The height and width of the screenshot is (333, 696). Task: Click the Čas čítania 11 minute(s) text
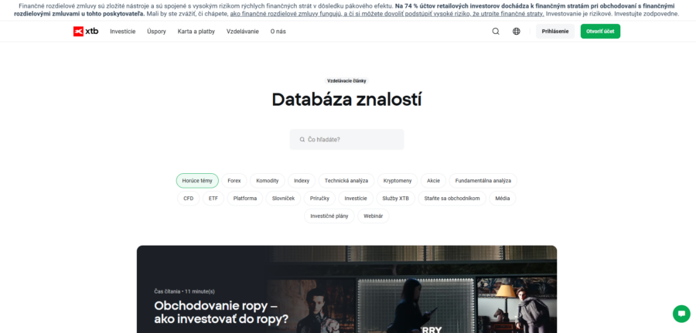184,291
